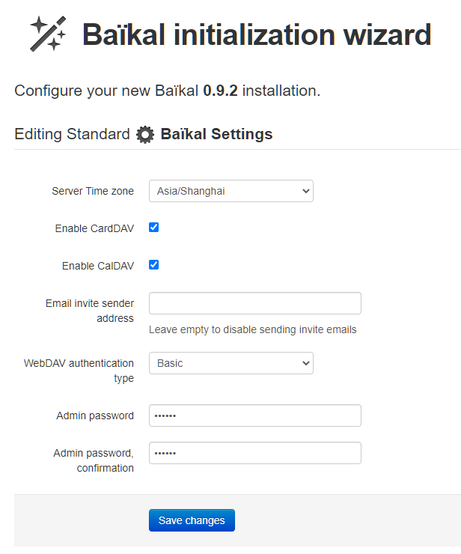The image size is (461, 554).
Task: Click the Baïkal Settings section title
Action: tap(216, 135)
